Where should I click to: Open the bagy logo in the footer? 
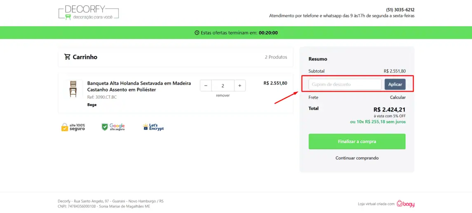(x=406, y=204)
